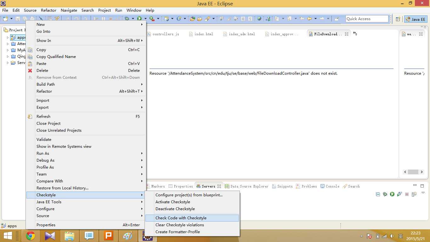Screen dimensions: 430x242
Task: Switch to the Java EE perspective
Action: pos(416,19)
